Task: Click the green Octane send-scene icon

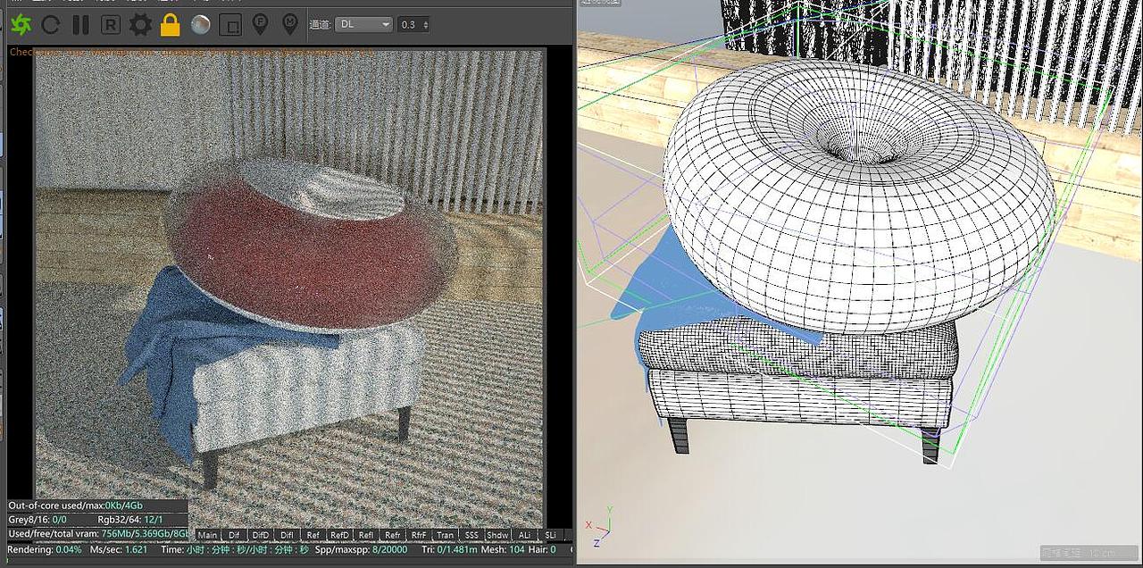Action: tap(21, 24)
